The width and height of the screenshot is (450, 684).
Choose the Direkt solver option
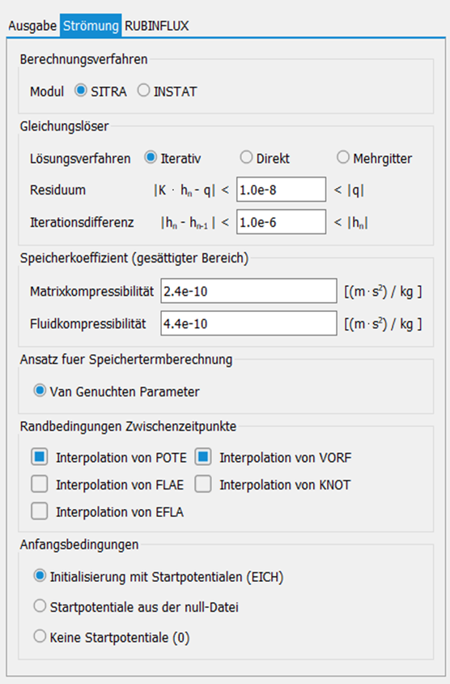point(246,157)
